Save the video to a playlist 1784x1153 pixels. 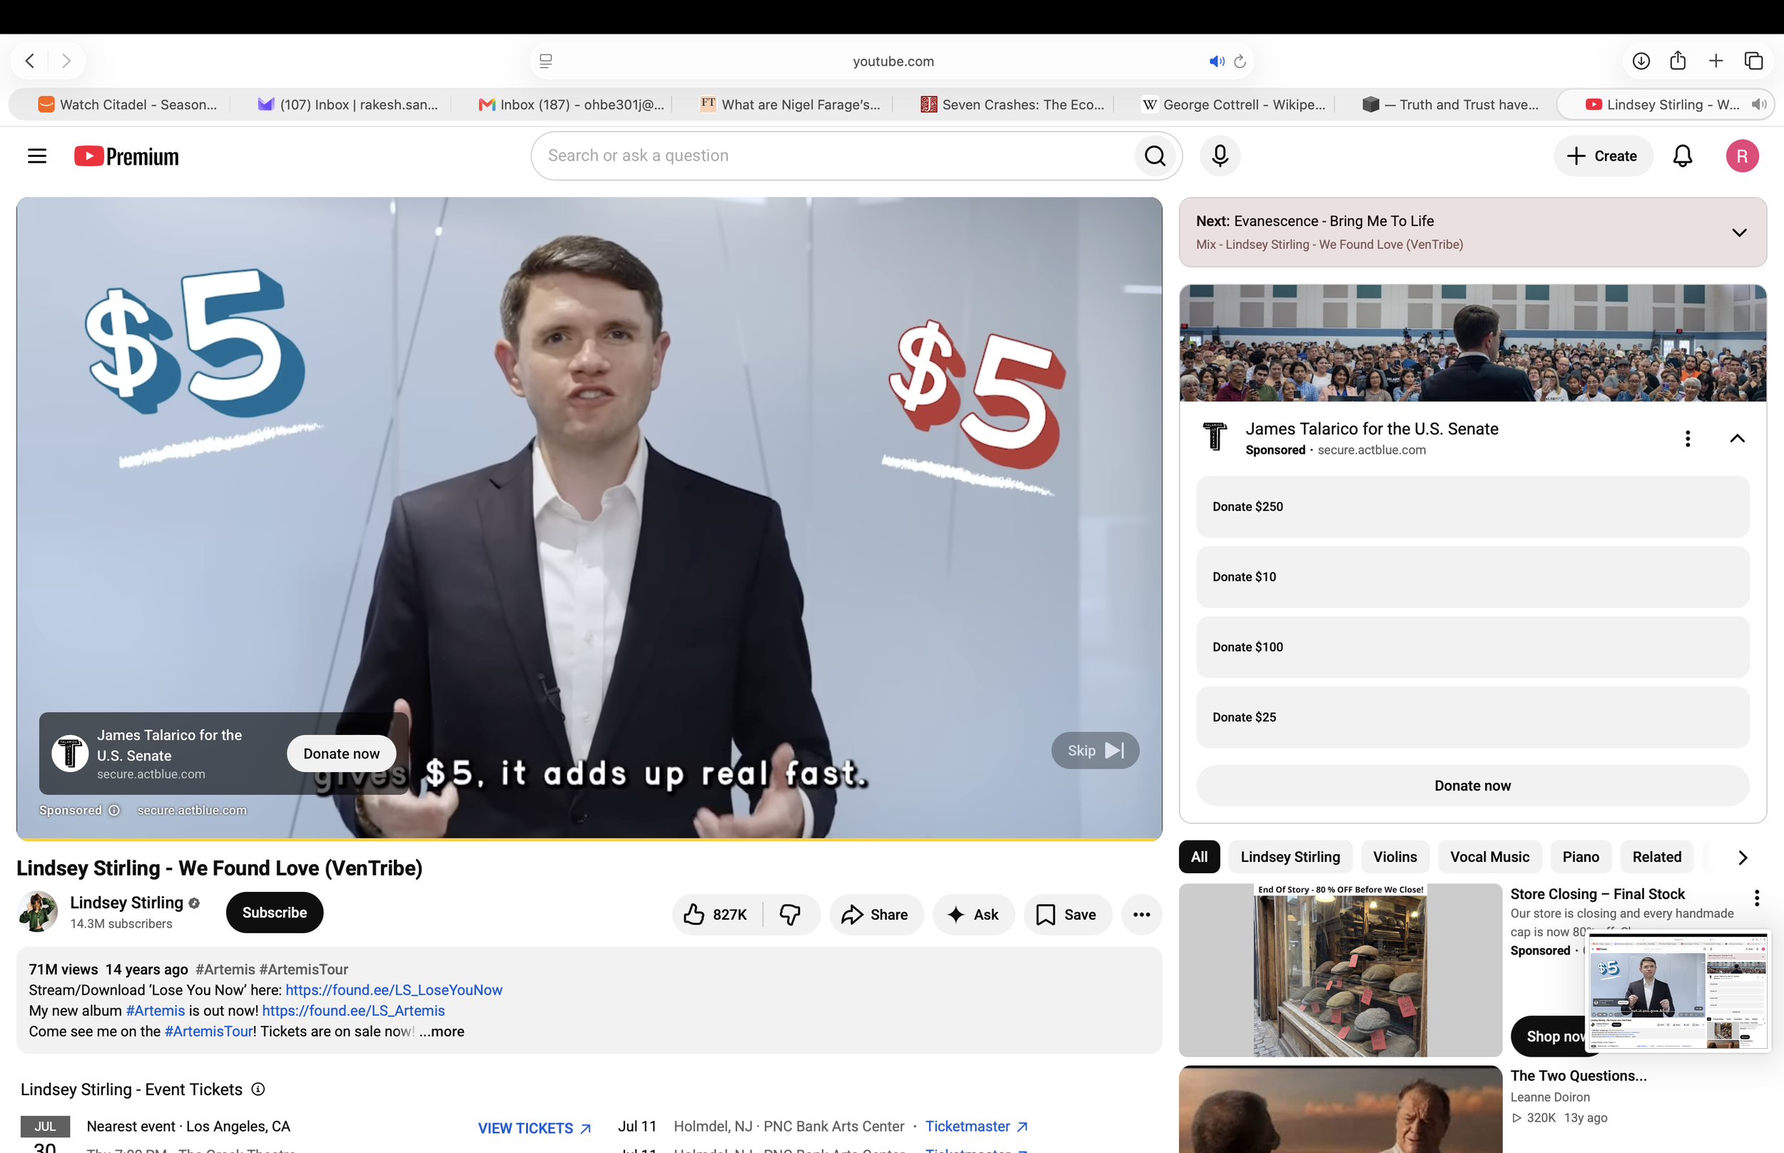(x=1068, y=914)
